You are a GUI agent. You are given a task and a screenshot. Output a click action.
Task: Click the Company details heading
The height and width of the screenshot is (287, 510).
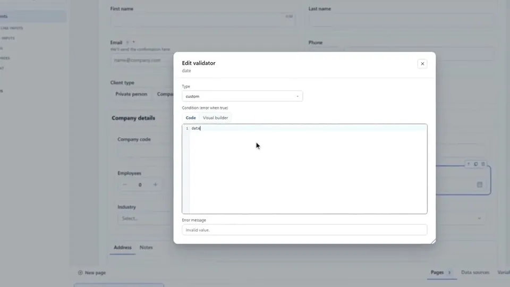click(133, 118)
